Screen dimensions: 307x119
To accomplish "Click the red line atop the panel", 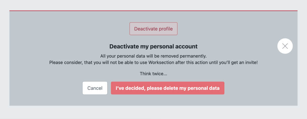I will (153, 11).
